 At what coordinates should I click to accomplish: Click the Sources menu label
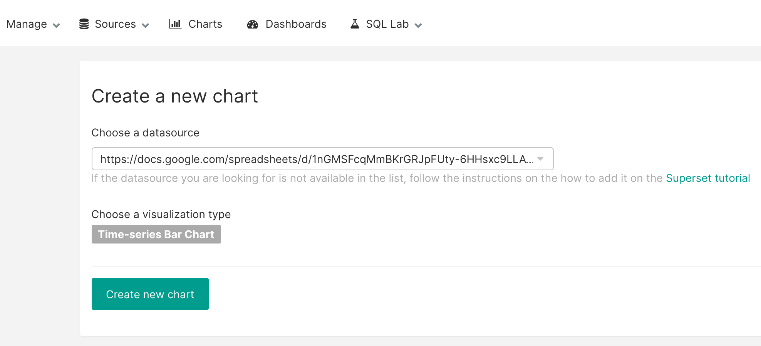tap(115, 24)
